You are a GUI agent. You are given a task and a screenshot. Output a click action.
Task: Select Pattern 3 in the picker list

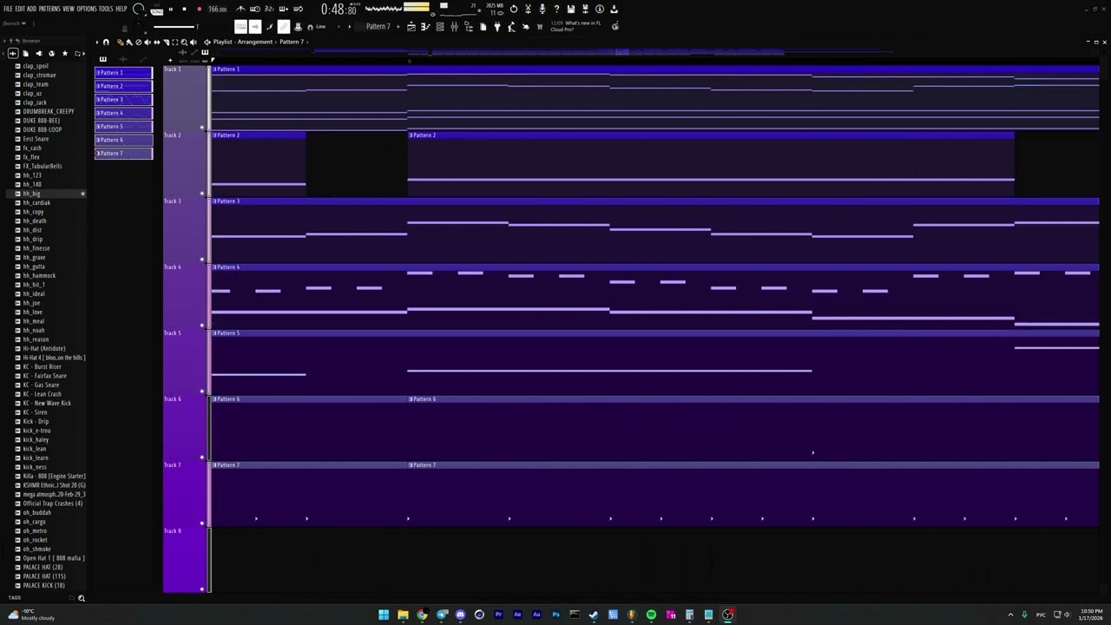[123, 100]
